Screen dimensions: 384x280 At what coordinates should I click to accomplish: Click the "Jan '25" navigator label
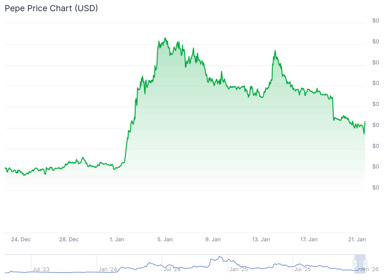pos(238,269)
